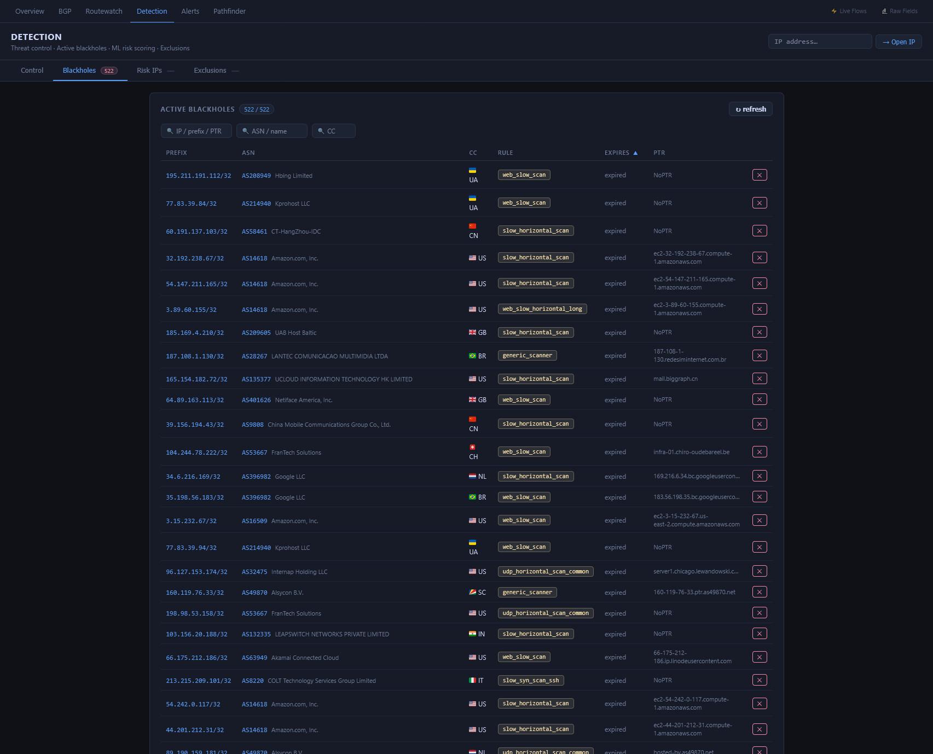This screenshot has height=754, width=933.
Task: Open the Routewatch navigation tab
Action: [104, 11]
